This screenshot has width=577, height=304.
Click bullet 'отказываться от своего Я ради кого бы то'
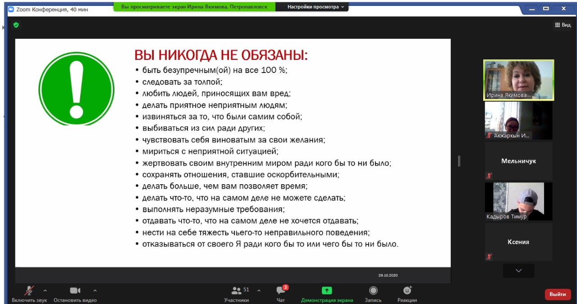point(270,244)
